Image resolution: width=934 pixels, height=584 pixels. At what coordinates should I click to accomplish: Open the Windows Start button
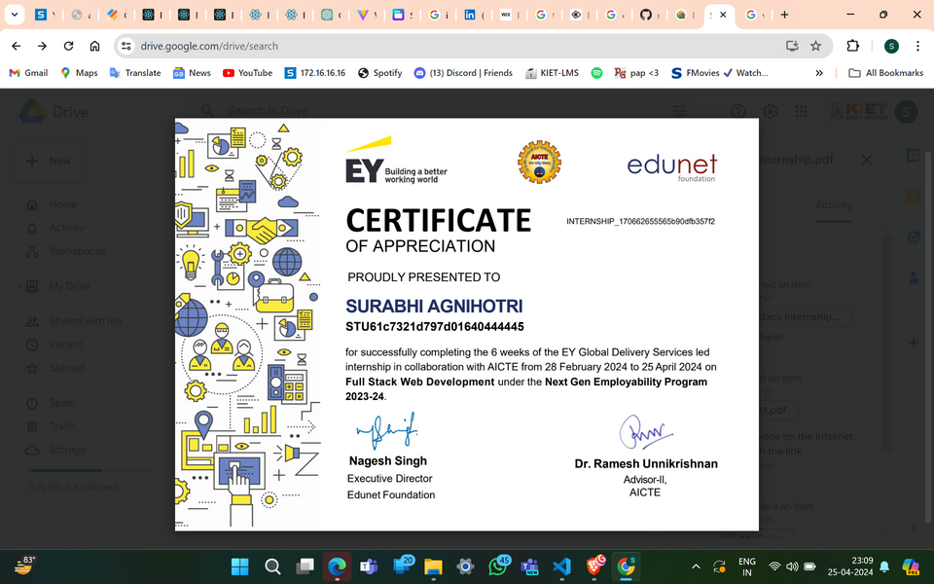pyautogui.click(x=239, y=566)
